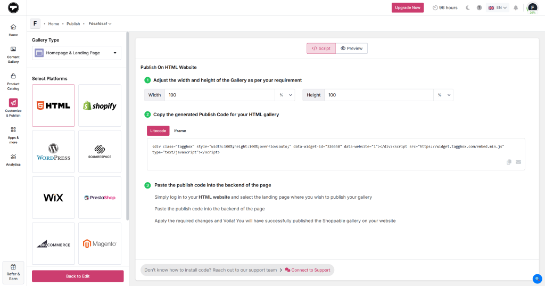Screen dimensions: 545x286
Task: Switch to the Preview tab
Action: pos(352,48)
